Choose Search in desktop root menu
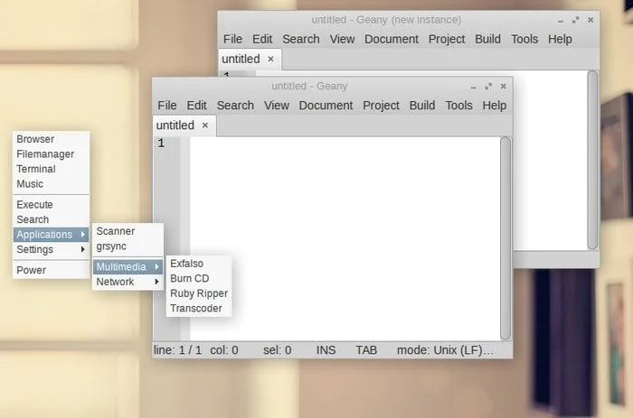The width and height of the screenshot is (633, 418). coord(51,219)
